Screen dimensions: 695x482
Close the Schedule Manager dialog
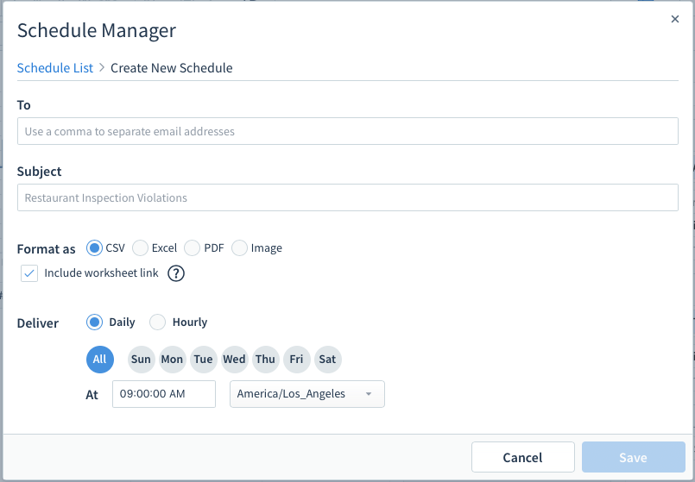pos(674,19)
